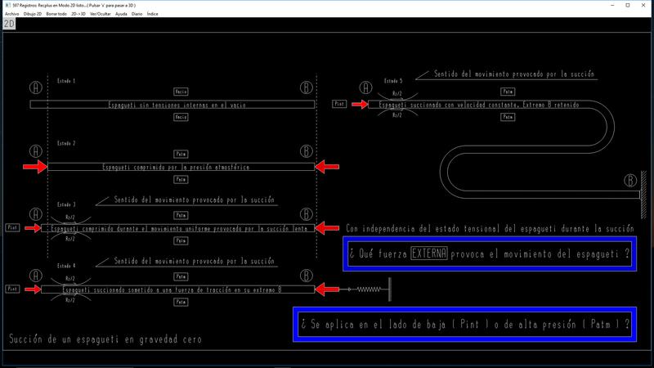Open the Diario menu
The width and height of the screenshot is (654, 368).
(x=137, y=14)
